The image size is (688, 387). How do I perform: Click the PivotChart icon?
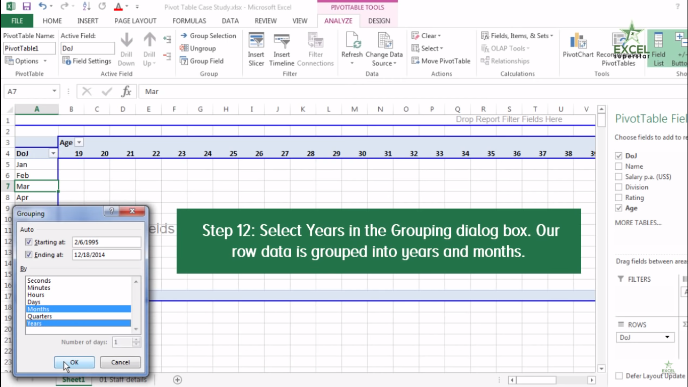[578, 41]
